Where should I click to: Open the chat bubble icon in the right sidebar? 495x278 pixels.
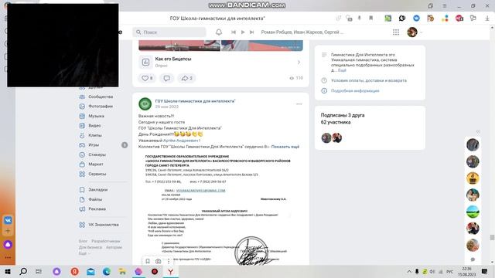(x=473, y=259)
